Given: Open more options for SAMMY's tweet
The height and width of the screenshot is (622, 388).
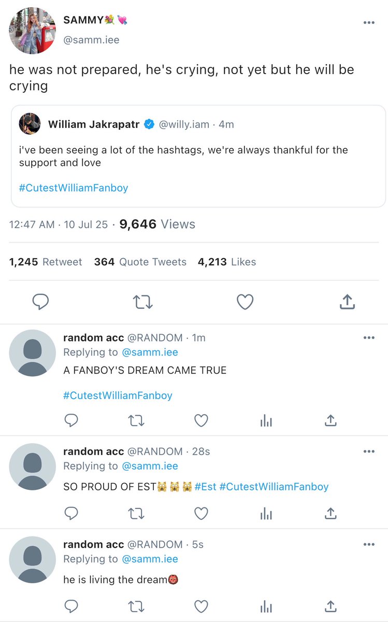Looking at the screenshot, I should [x=369, y=23].
